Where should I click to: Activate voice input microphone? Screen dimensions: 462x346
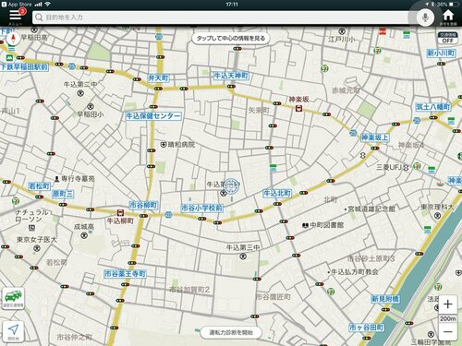(x=425, y=18)
